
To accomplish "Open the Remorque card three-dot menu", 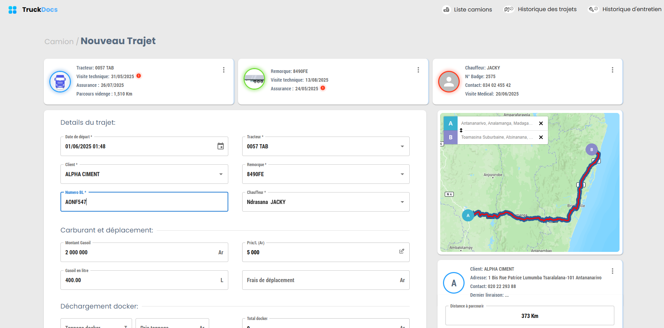I will 418,70.
